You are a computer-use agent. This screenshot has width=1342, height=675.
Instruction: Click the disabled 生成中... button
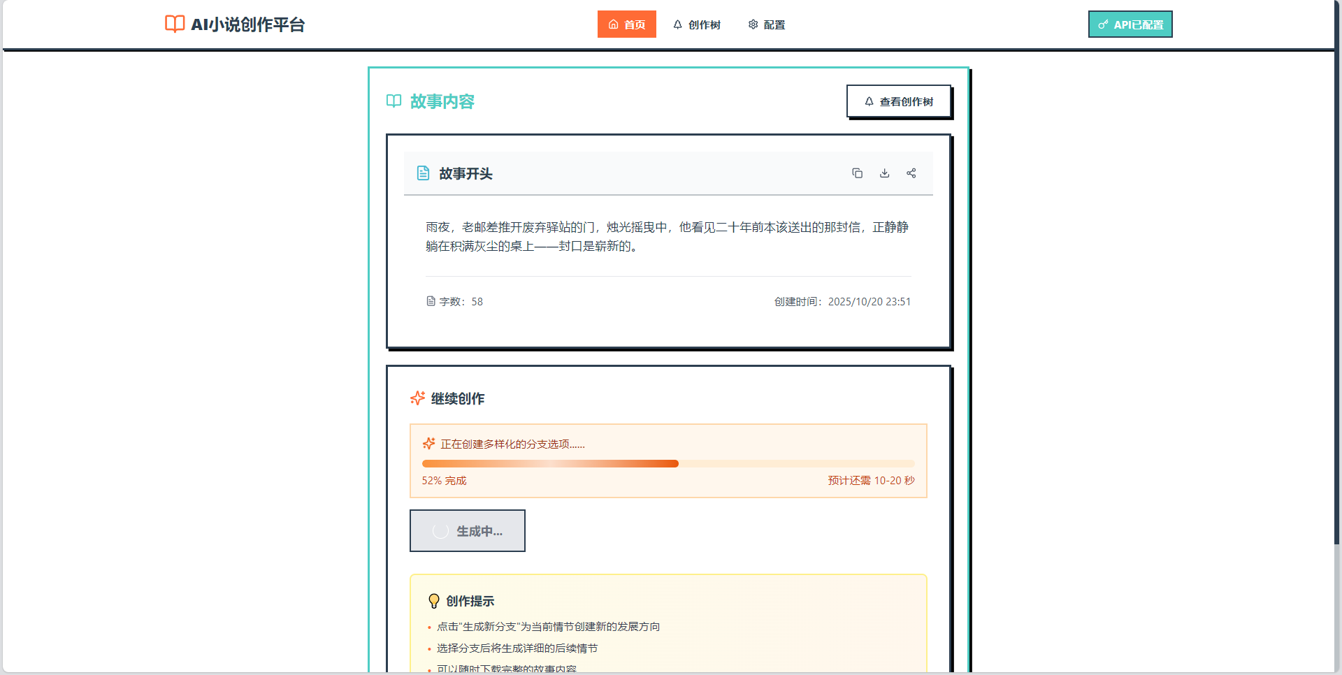(x=467, y=530)
